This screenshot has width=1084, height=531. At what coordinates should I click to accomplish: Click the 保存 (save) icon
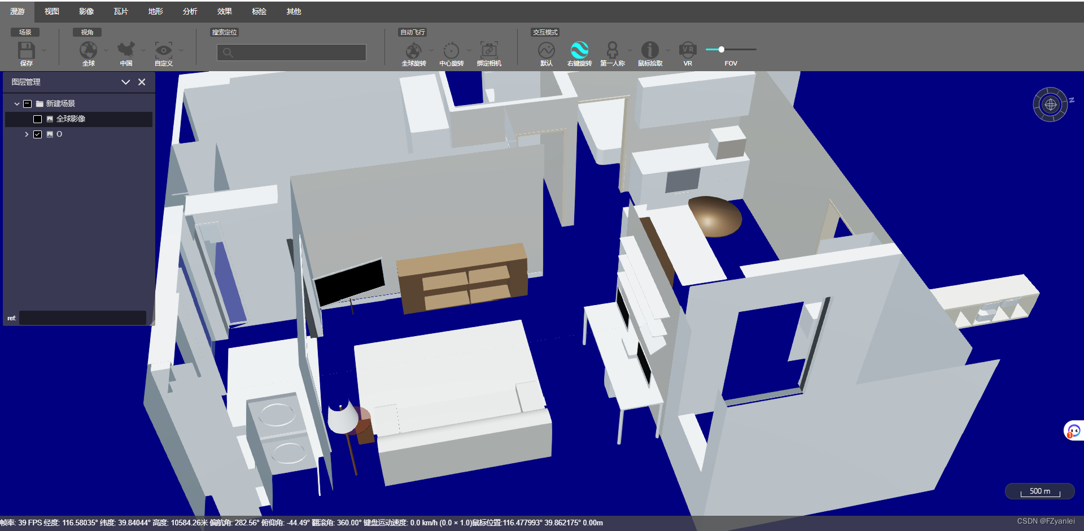pos(26,51)
